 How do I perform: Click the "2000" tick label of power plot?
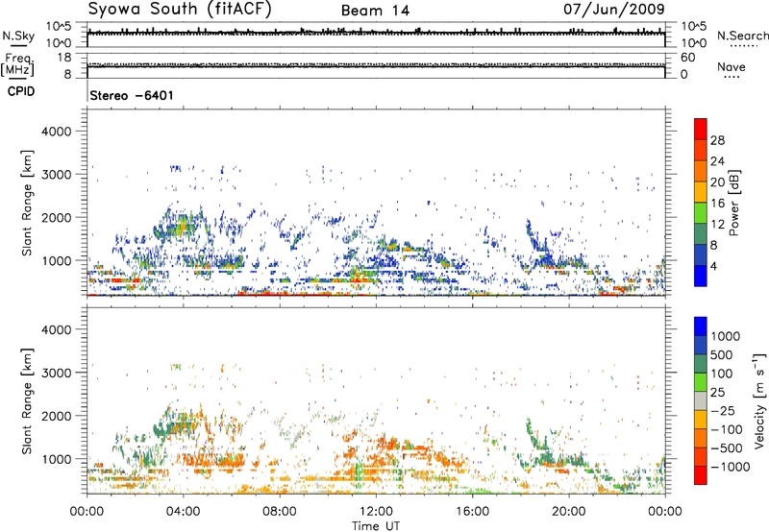(57, 217)
